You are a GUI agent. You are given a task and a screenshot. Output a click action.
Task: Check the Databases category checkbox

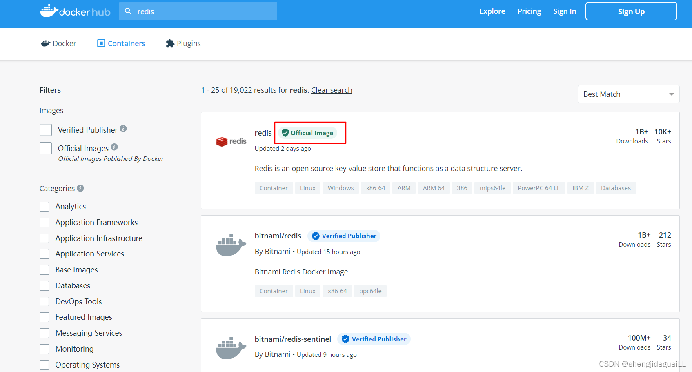click(45, 286)
